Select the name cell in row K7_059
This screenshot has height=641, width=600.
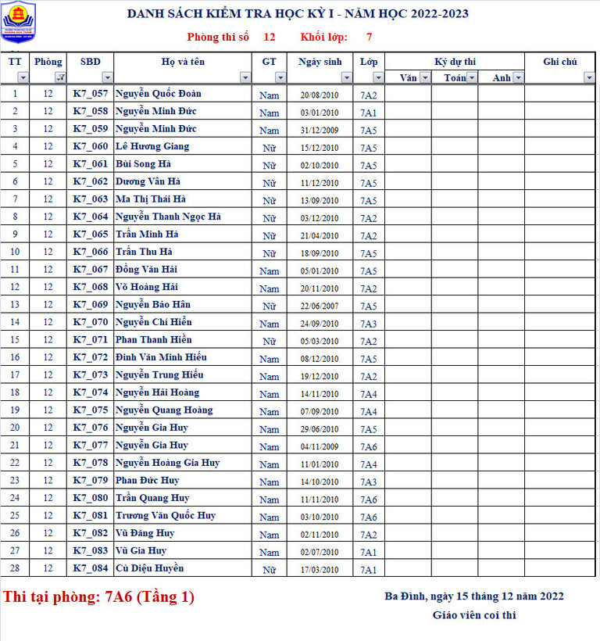coord(183,129)
